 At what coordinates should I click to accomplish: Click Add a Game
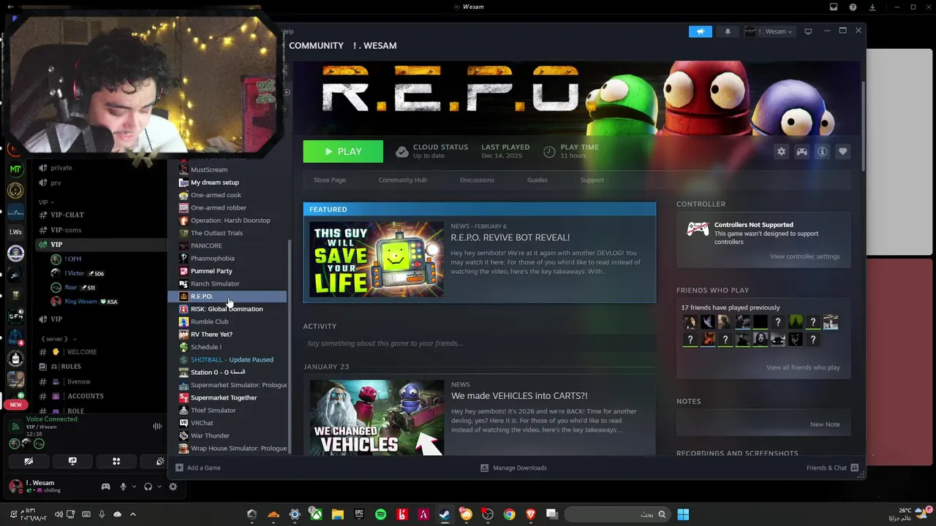click(198, 468)
